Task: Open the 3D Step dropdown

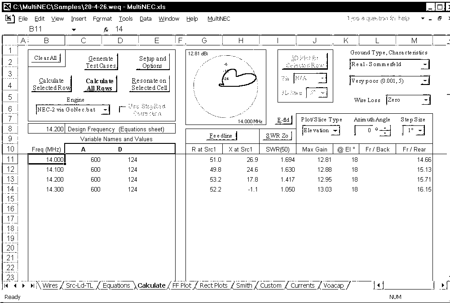Action: click(x=323, y=93)
